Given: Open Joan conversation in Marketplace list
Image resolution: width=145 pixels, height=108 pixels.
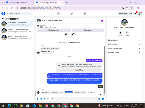Looking at the screenshot, I should tap(17, 24).
